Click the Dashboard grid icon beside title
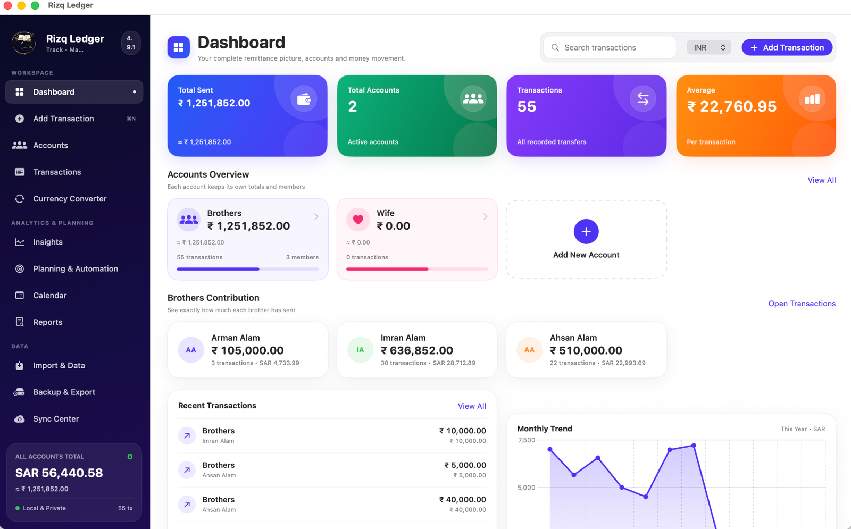851x529 pixels. pos(179,47)
